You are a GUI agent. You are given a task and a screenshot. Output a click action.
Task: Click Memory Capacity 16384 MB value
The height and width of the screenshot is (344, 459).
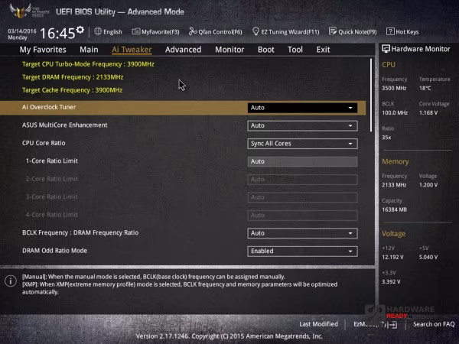pyautogui.click(x=394, y=209)
